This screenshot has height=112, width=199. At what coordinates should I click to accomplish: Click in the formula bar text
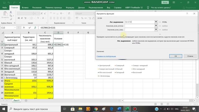tap(48, 28)
